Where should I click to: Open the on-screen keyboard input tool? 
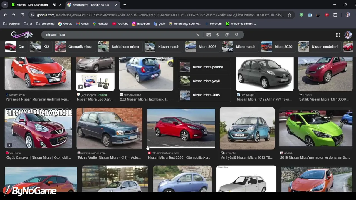209,35
